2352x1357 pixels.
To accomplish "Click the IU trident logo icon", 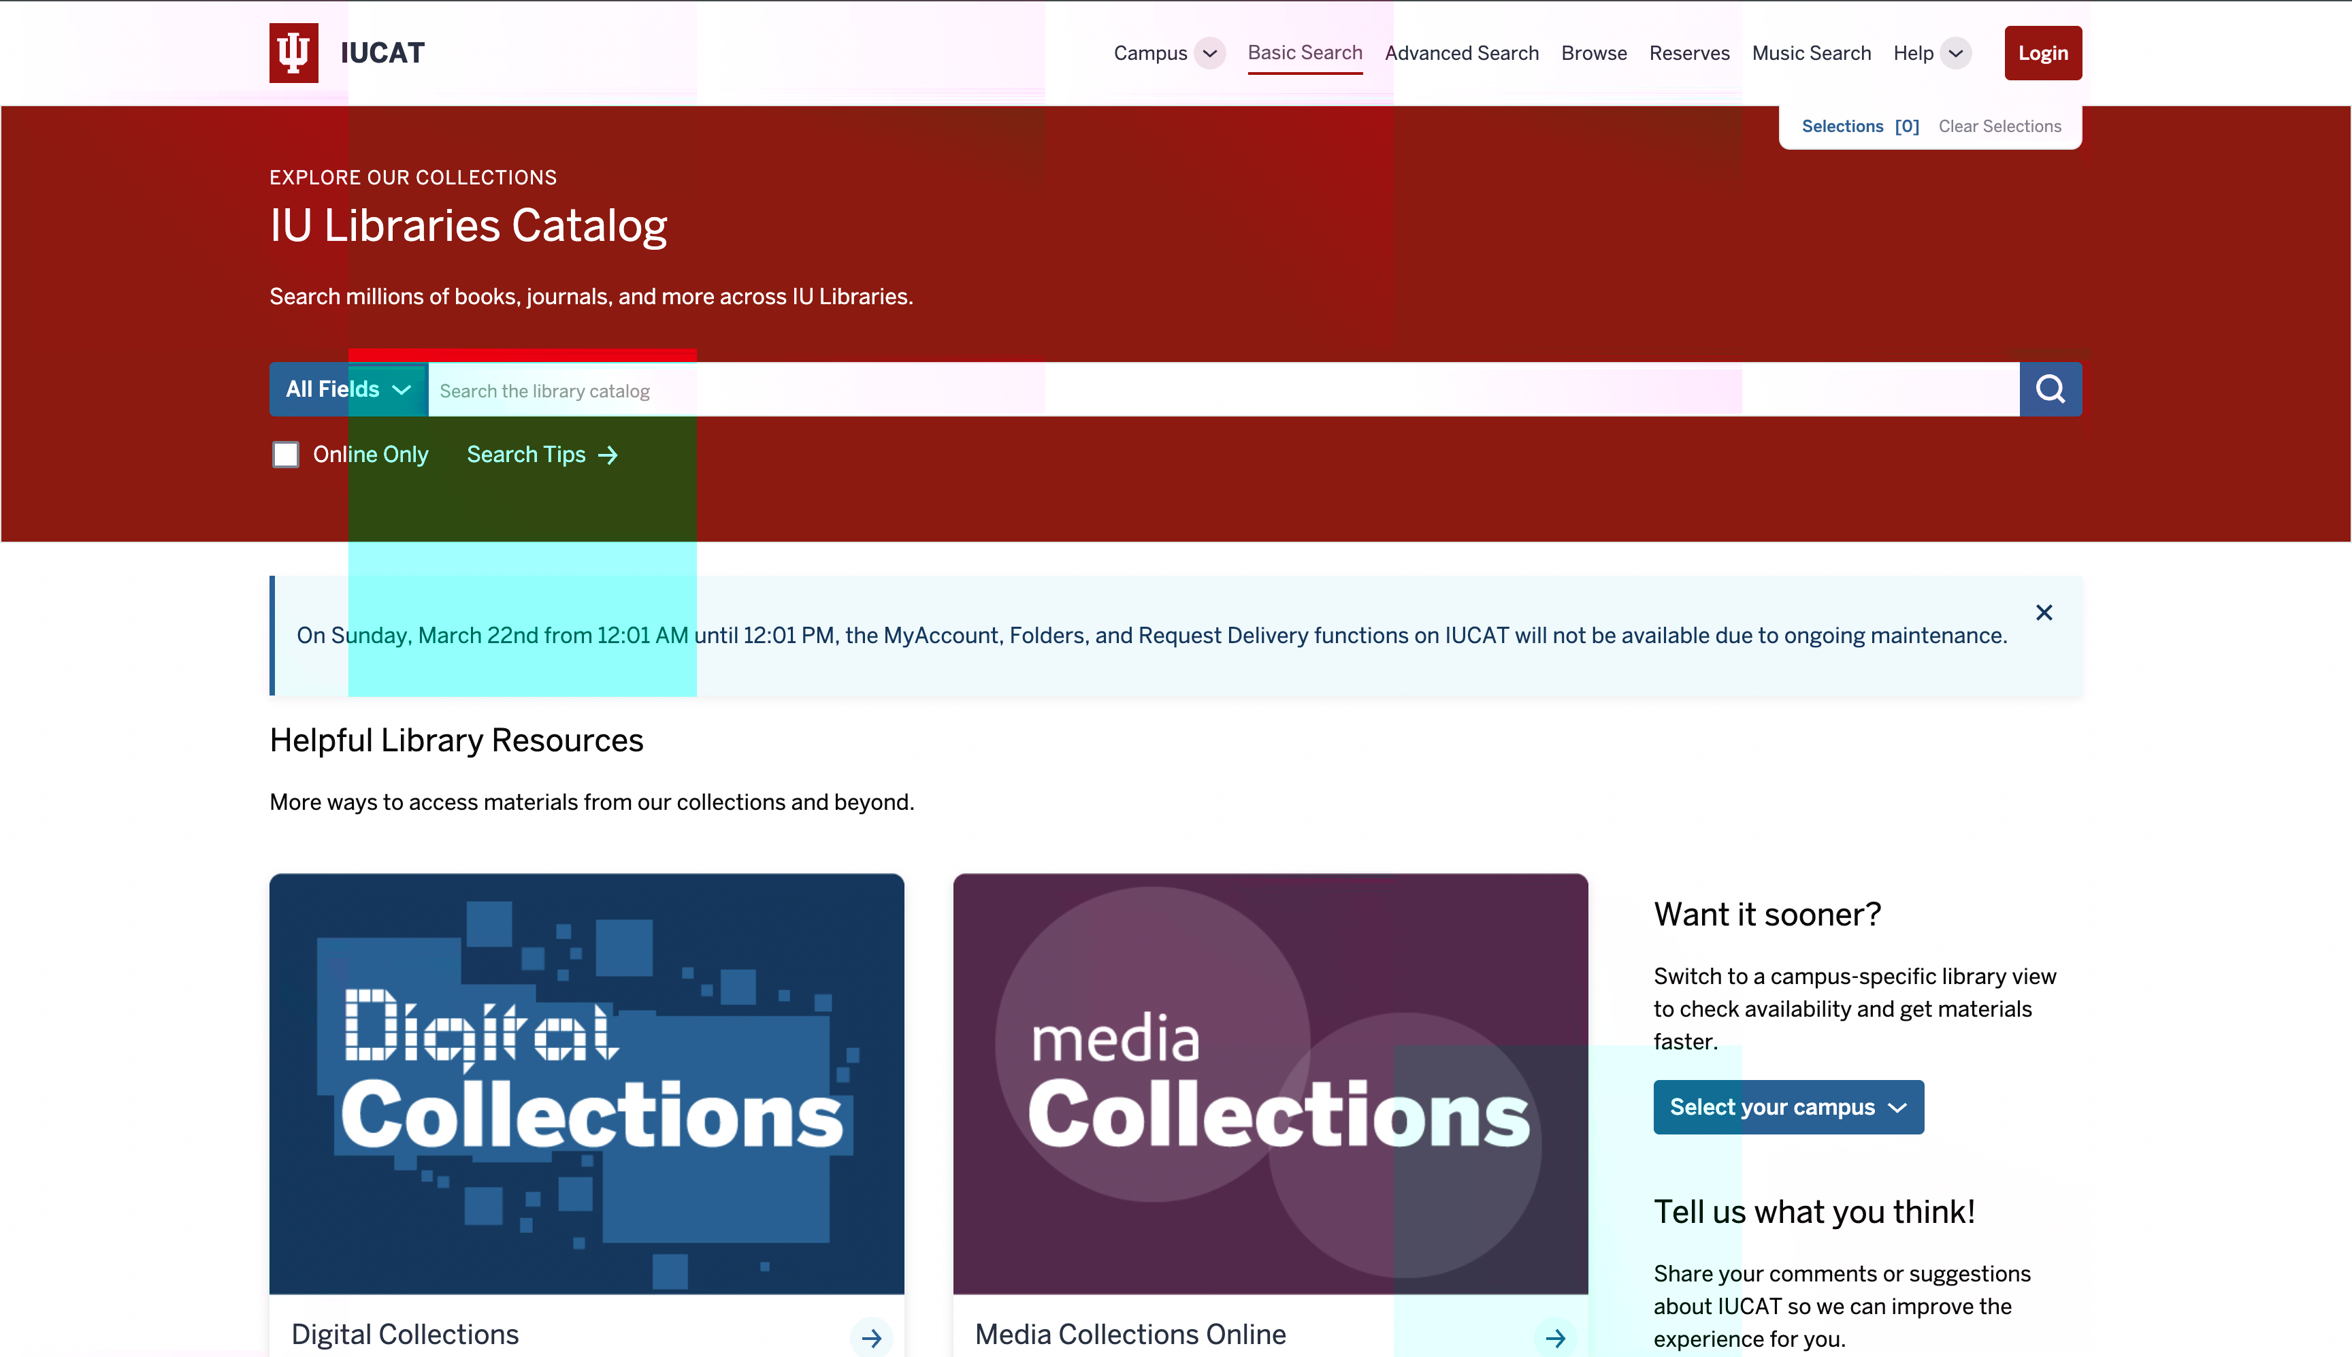I will point(293,53).
